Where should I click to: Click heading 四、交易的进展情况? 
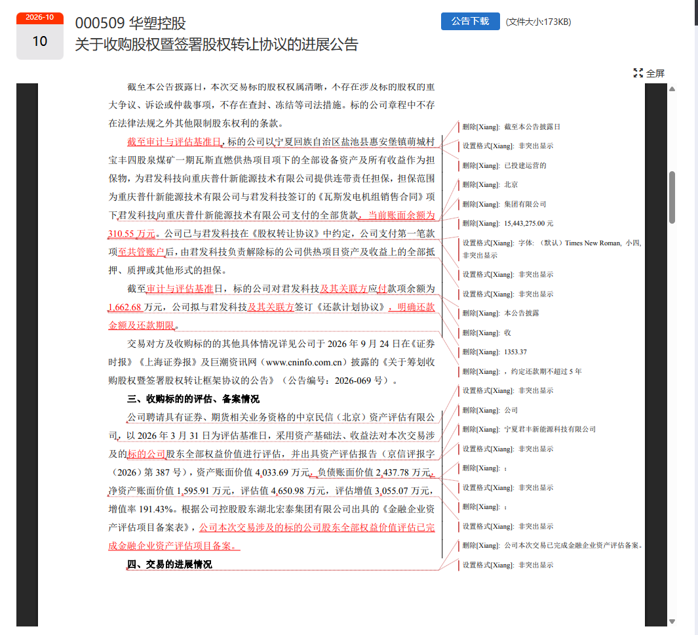point(170,564)
